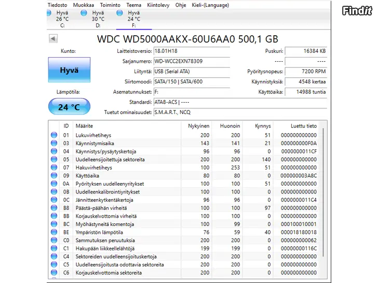Click the serial number field
Viewport: 378px width, 283px height.
coord(191,61)
